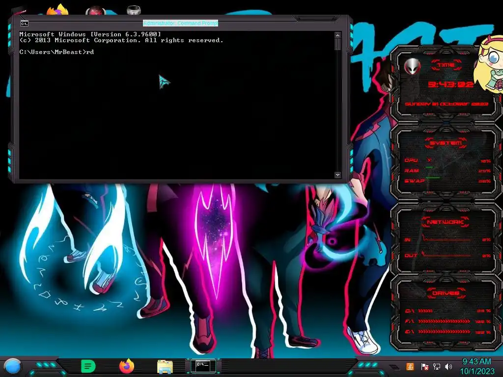Image resolution: width=503 pixels, height=377 pixels.
Task: Click the Command Prompt scroll down arrow
Action: pos(337,175)
